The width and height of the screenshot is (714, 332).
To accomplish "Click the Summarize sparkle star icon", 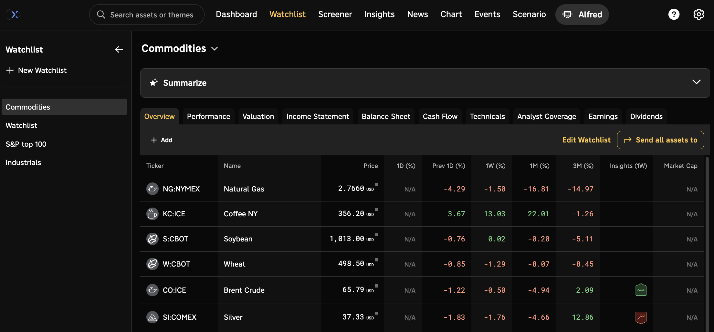I will [x=154, y=83].
